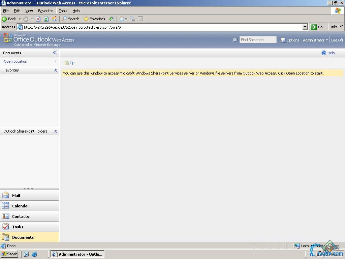Collapse the Outlook SharePoint Folders section
This screenshot has width=345, height=259.
point(56,131)
